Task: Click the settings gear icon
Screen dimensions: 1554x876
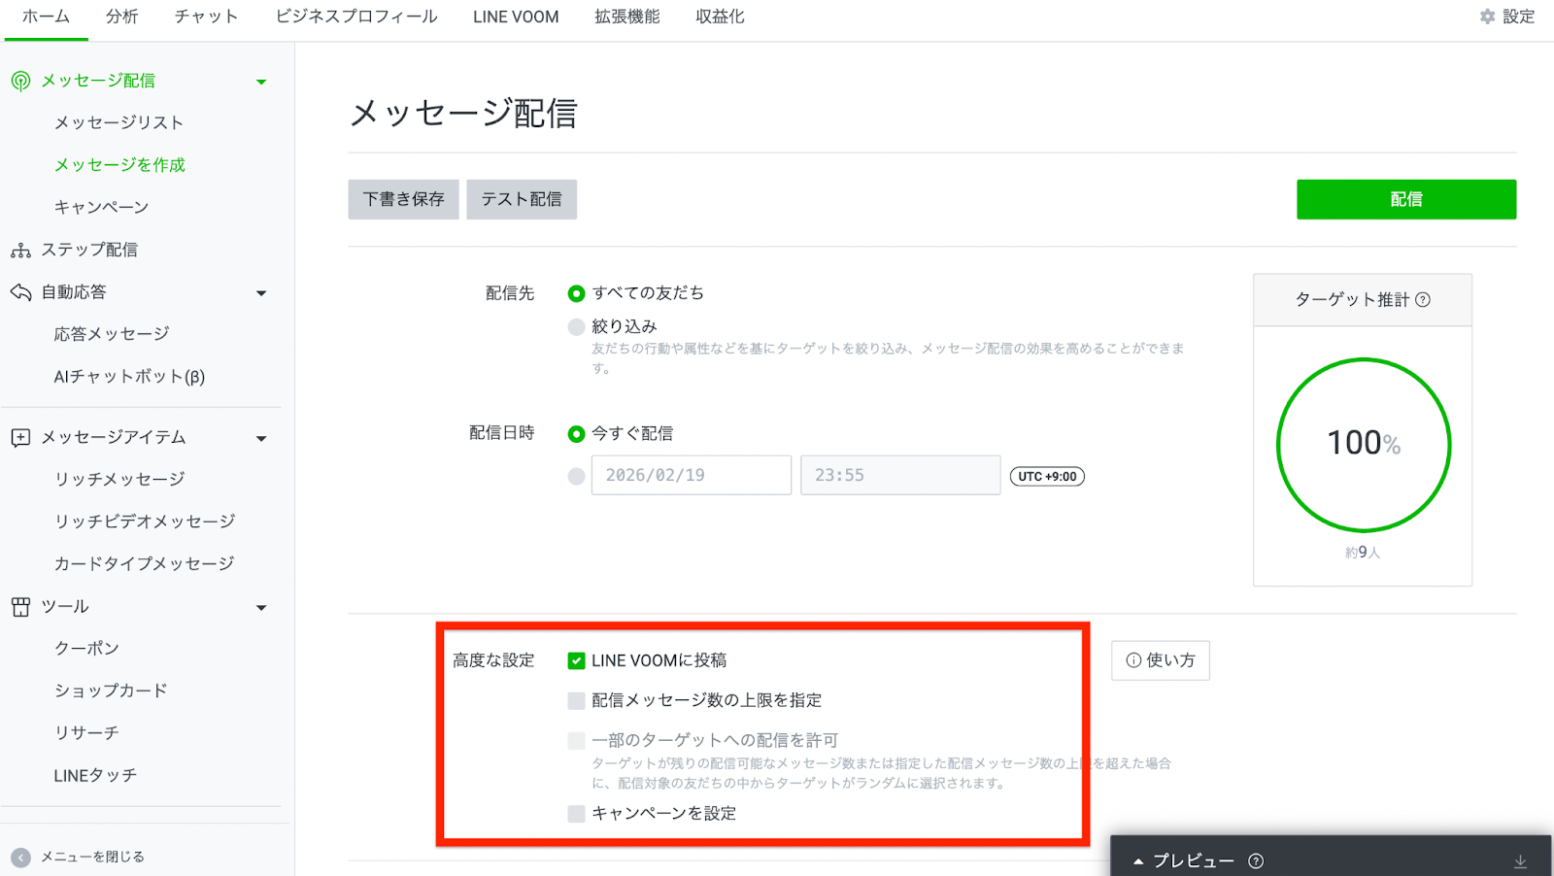Action: tap(1487, 17)
